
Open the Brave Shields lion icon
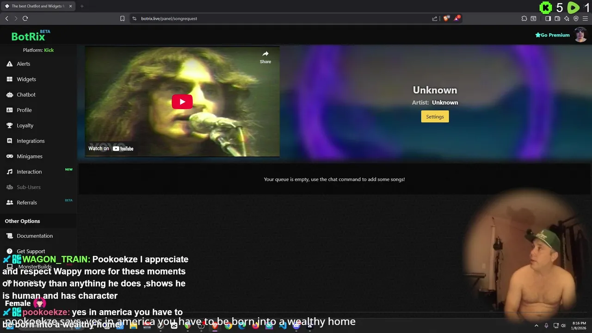(x=446, y=18)
